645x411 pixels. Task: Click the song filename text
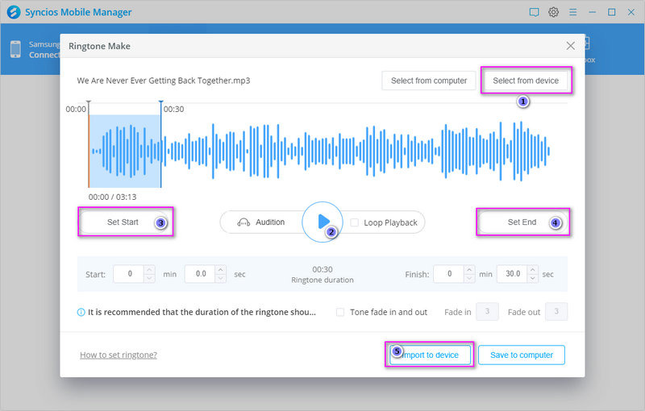[164, 81]
